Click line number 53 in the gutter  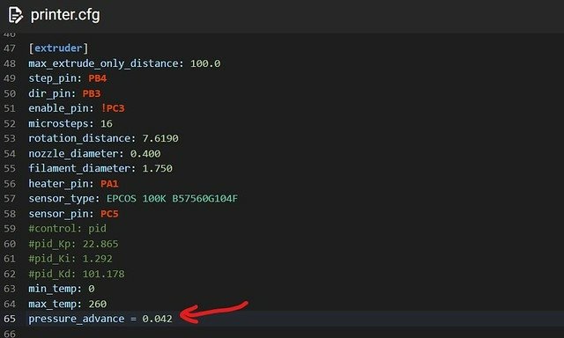click(10, 138)
